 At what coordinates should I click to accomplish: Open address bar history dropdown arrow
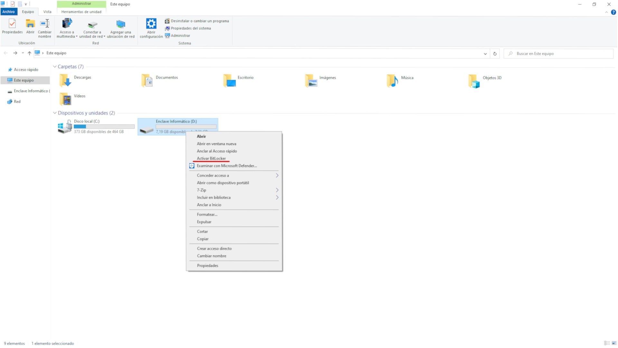click(x=485, y=54)
